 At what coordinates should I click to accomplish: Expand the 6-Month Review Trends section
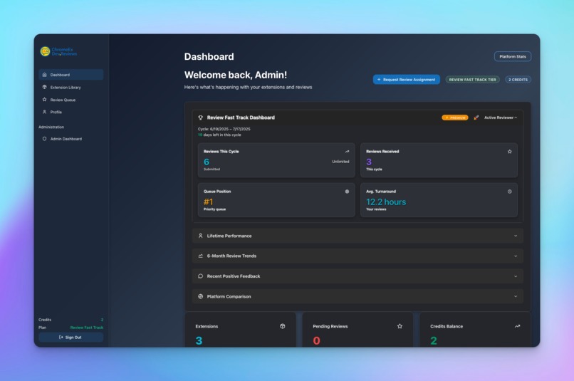358,256
